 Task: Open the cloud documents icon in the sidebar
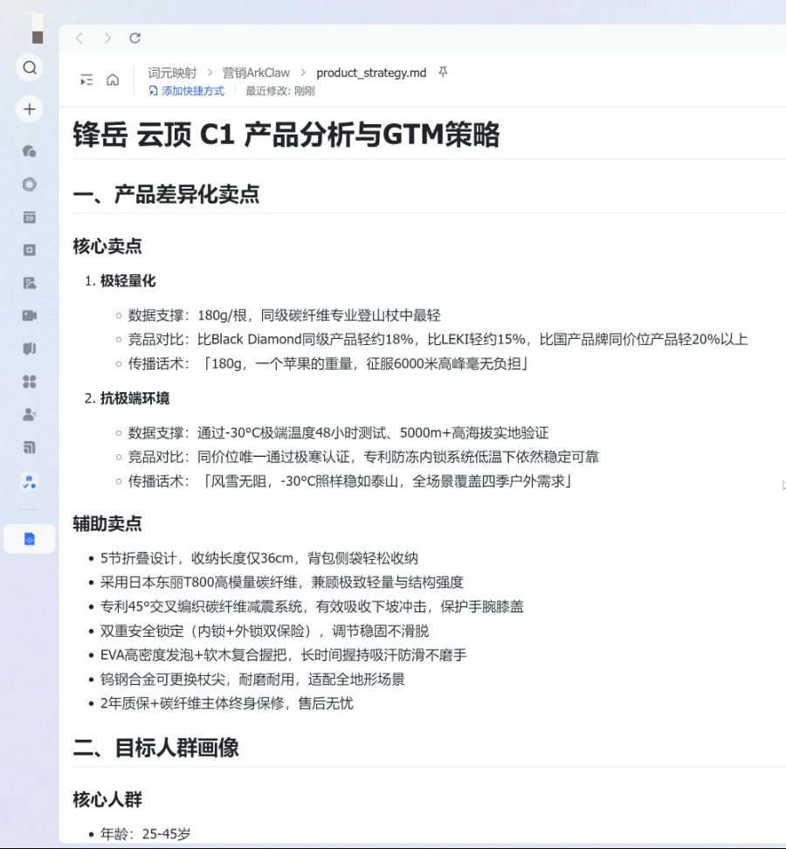point(30,283)
